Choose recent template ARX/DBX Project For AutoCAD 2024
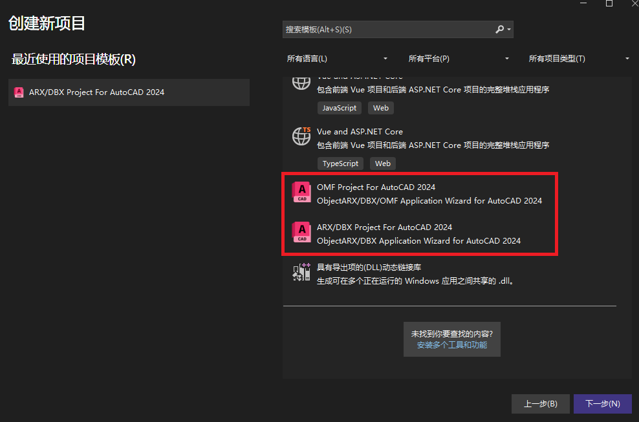Screen dimensions: 639x422 129,92
